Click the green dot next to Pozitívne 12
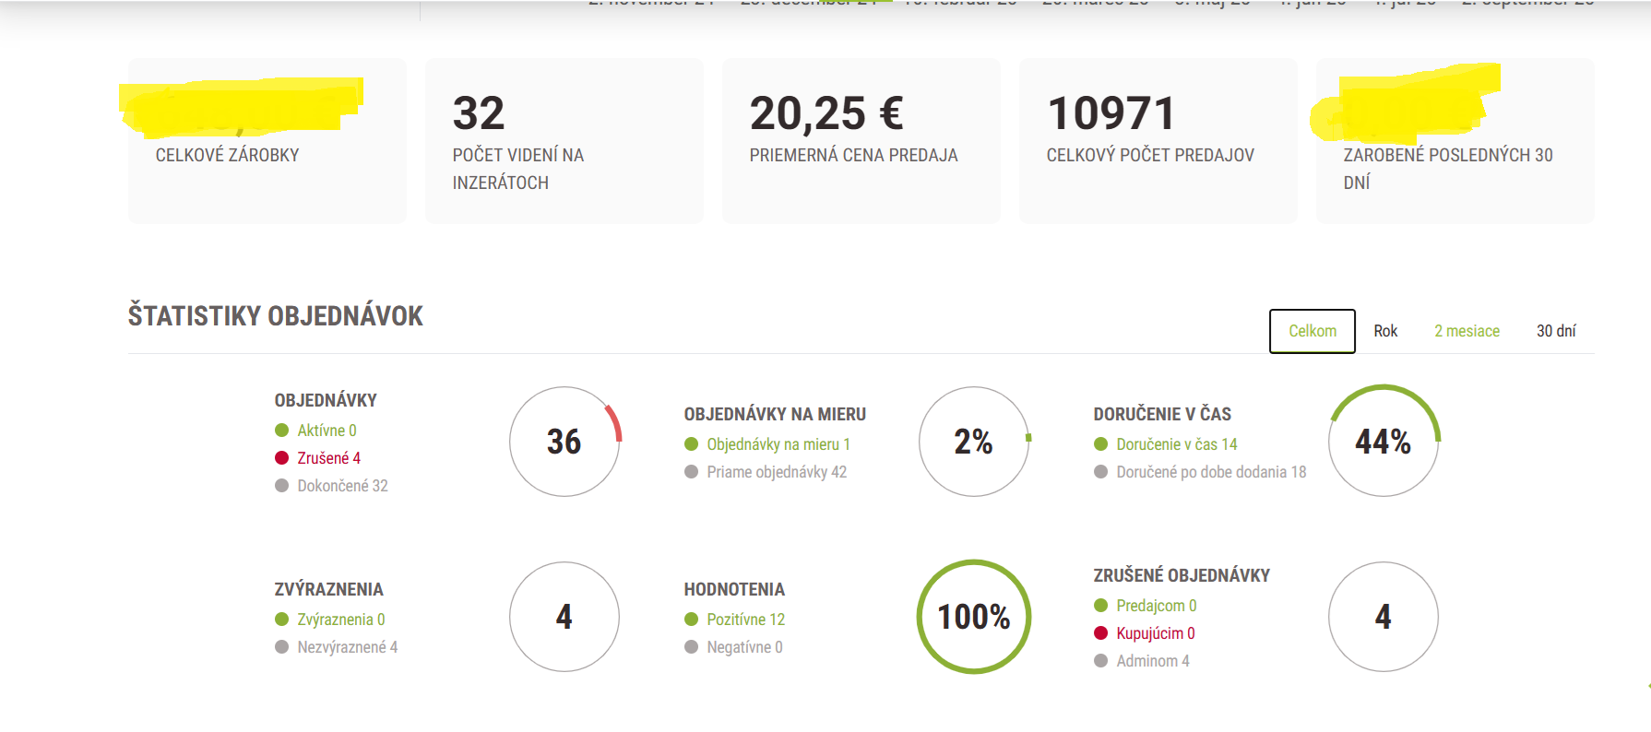Screen dimensions: 1651x732 click(x=692, y=620)
